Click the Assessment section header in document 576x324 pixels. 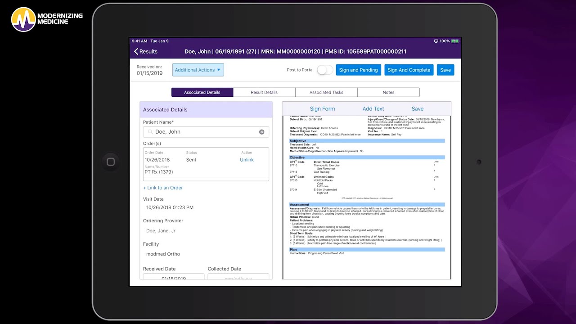367,205
